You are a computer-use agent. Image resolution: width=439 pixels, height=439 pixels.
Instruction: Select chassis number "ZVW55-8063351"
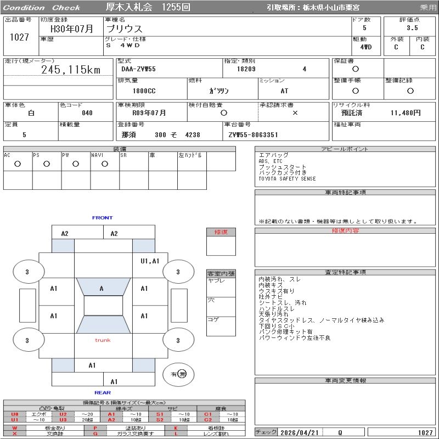[x=253, y=135]
